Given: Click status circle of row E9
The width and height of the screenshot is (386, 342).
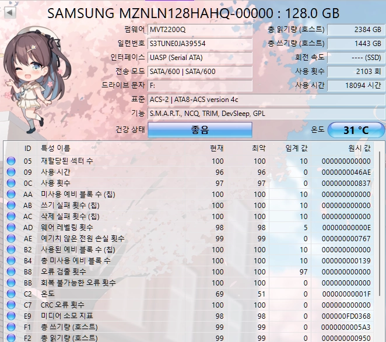Looking at the screenshot, I should [x=11, y=316].
